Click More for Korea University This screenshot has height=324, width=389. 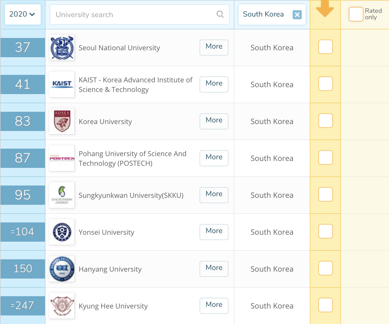pos(214,121)
